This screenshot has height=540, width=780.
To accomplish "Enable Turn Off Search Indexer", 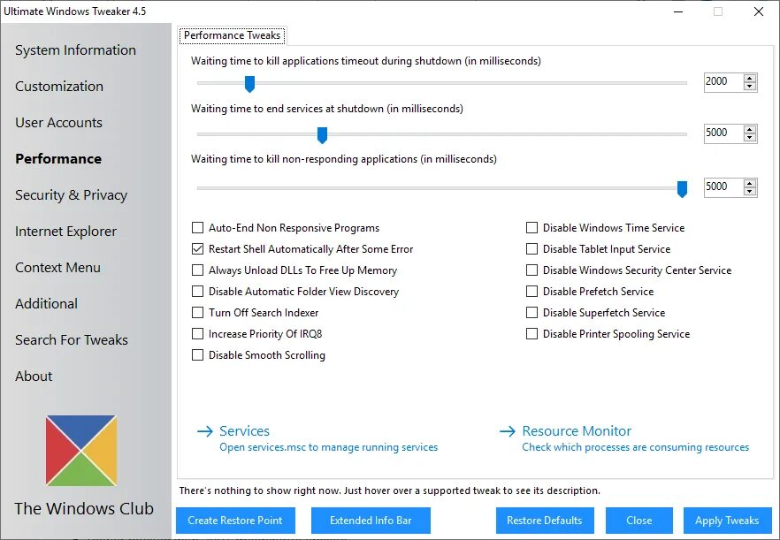I will point(197,313).
